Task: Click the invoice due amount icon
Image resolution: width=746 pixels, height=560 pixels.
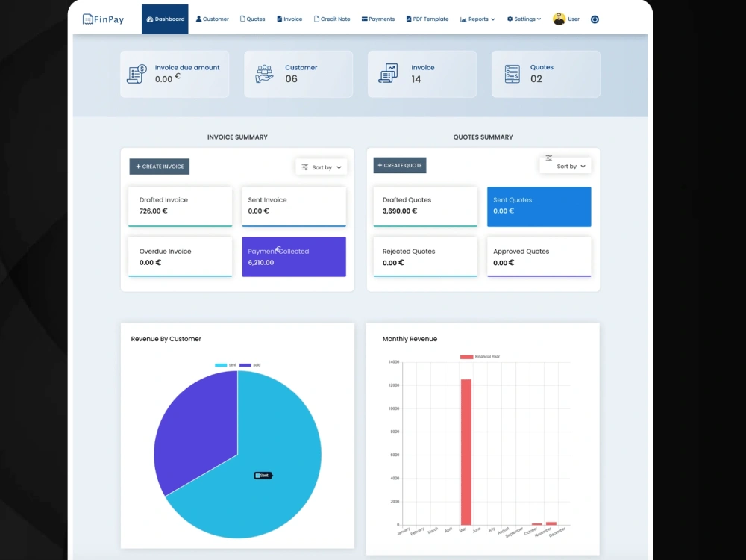Action: tap(137, 74)
